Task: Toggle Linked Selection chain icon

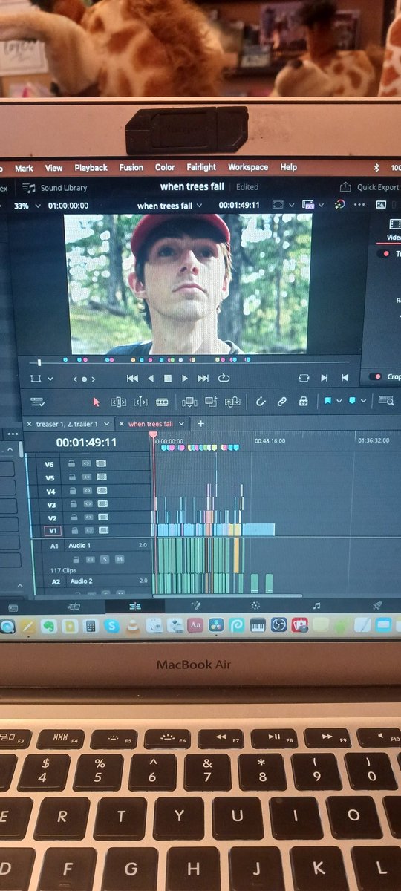Action: tap(281, 402)
